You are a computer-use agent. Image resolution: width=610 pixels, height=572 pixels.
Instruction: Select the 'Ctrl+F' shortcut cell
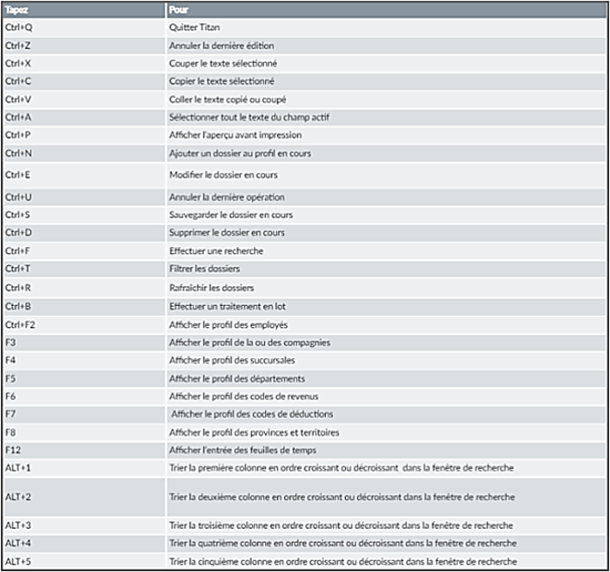(x=84, y=251)
